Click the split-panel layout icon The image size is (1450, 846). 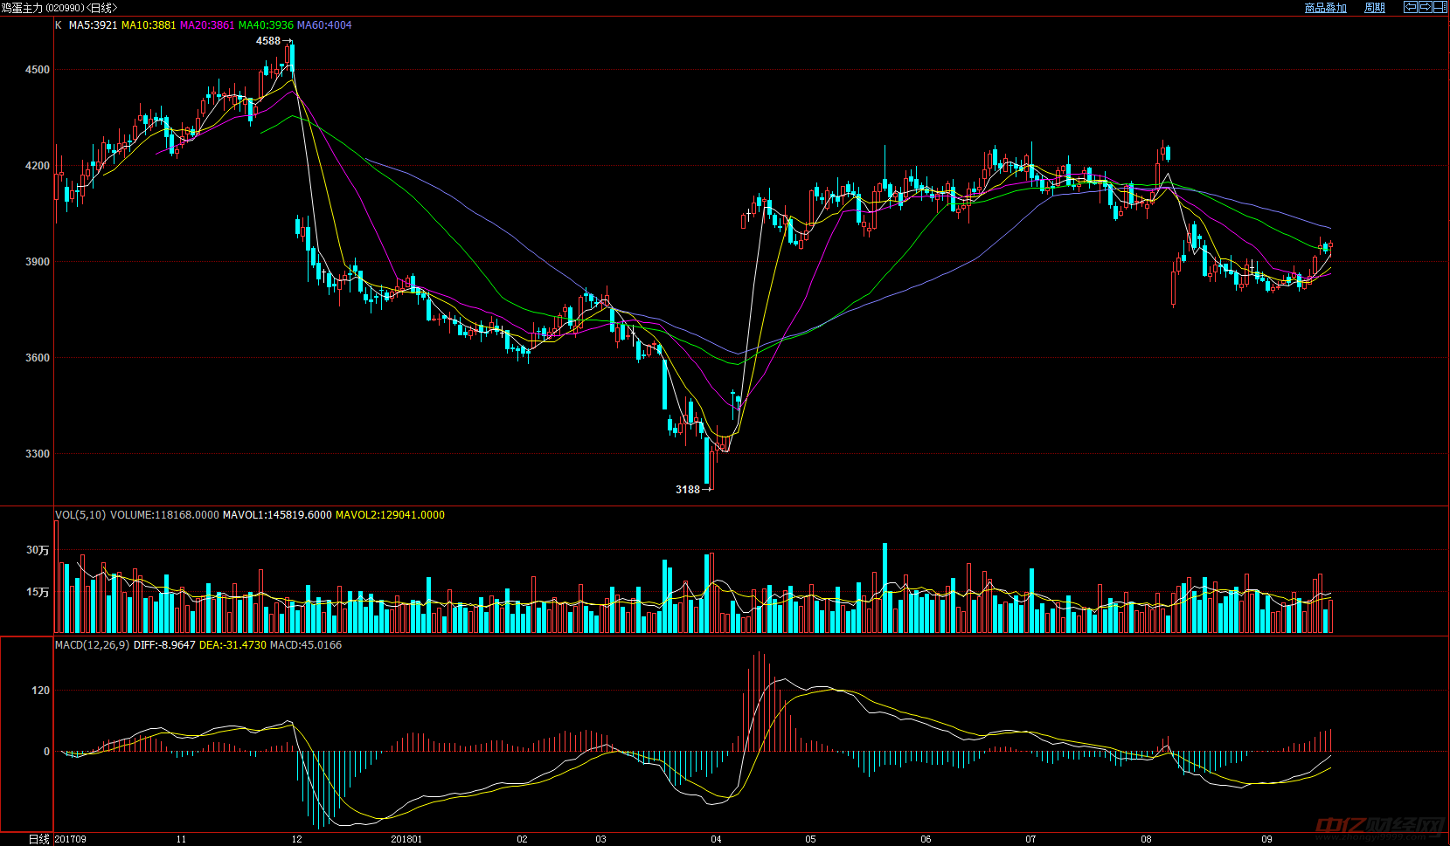(1440, 7)
